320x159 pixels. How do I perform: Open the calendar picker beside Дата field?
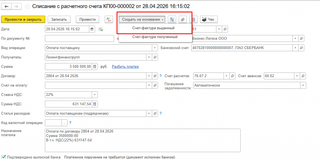[x=92, y=29]
